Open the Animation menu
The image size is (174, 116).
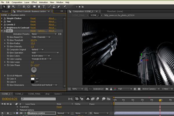click(x=43, y=2)
